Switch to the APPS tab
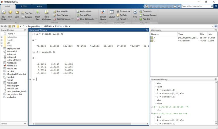The width and height of the screenshot is (218, 129). tap(39, 6)
